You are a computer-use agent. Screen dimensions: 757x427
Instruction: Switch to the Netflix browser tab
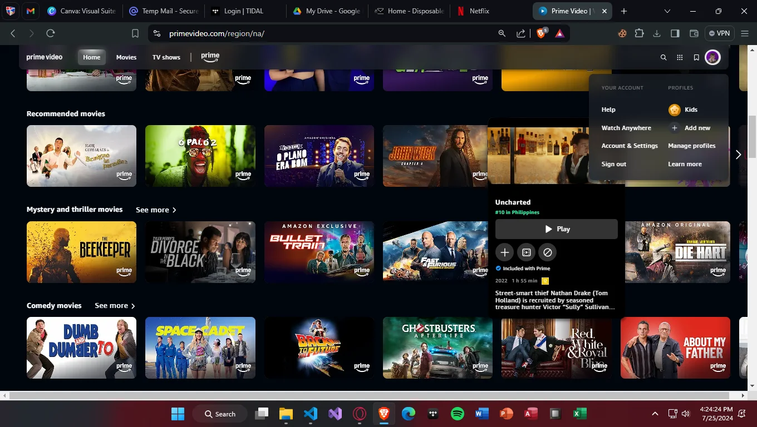tap(490, 11)
